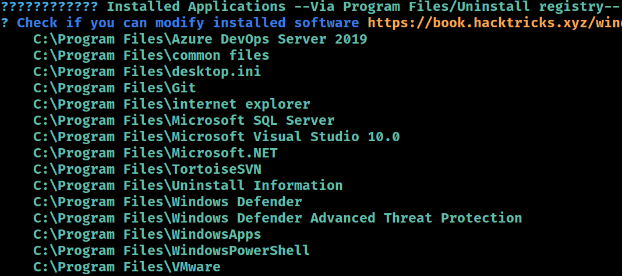
Task: Select the Microsoft Visual Studio 10.0 line
Action: pos(217,137)
